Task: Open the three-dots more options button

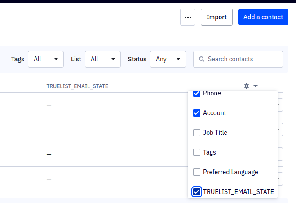Action: [188, 17]
